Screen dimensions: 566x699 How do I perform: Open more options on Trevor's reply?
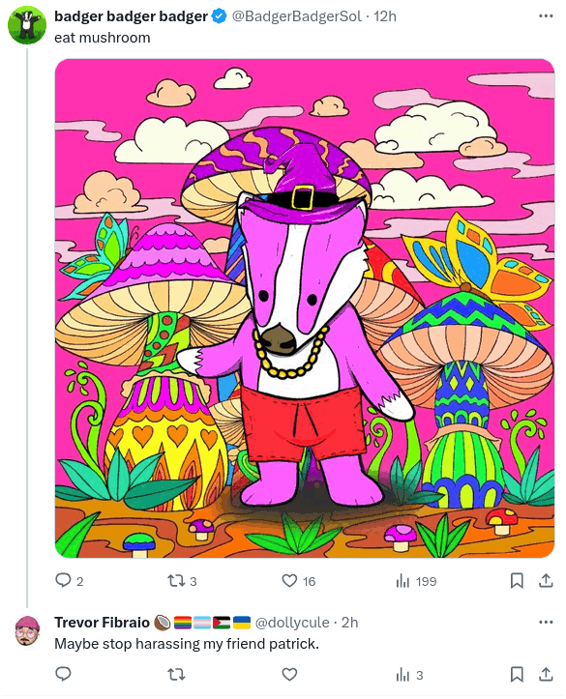[x=546, y=622]
